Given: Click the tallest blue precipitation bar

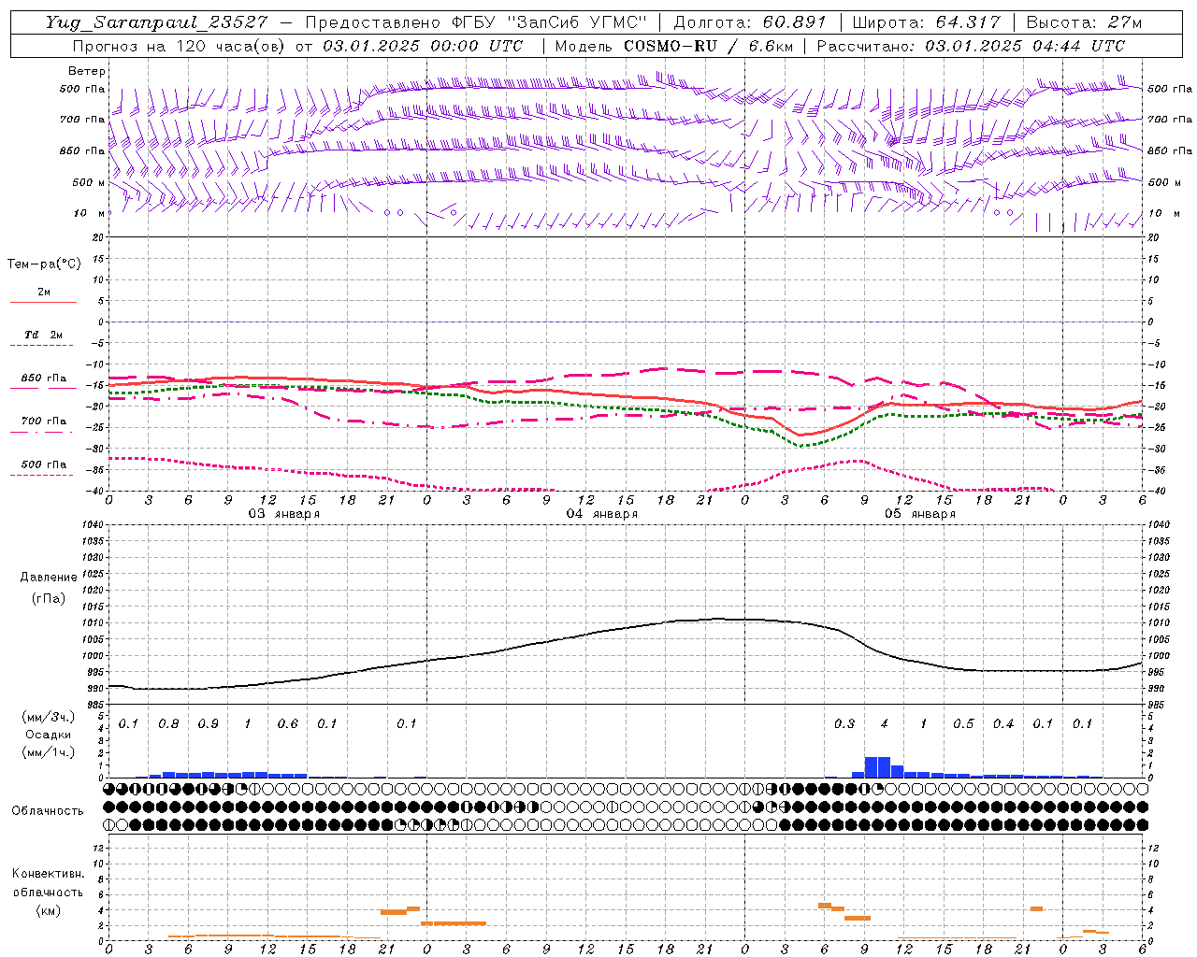Looking at the screenshot, I should coord(877,767).
